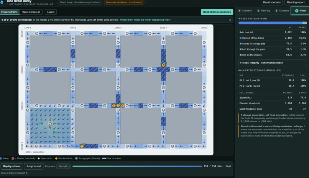The height and width of the screenshot is (178, 309).
Task: Inspect the topmost open drain on Lane 3
Action: coord(118,42)
